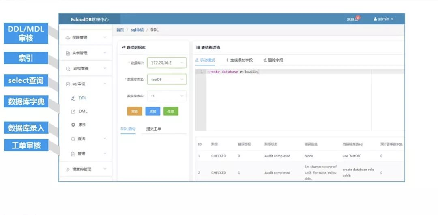Expand the 实例管理 menu chevron
The width and height of the screenshot is (438, 215).
click(105, 53)
